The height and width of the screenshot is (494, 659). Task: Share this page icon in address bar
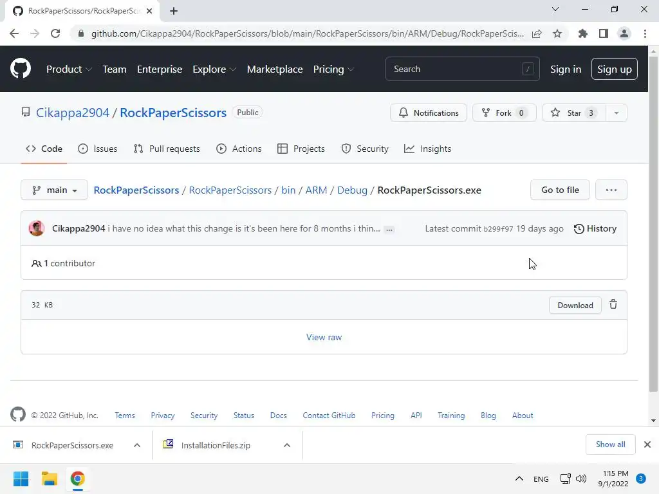(537, 33)
